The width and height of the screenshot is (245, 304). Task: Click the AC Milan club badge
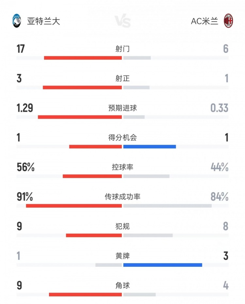tap(228, 21)
